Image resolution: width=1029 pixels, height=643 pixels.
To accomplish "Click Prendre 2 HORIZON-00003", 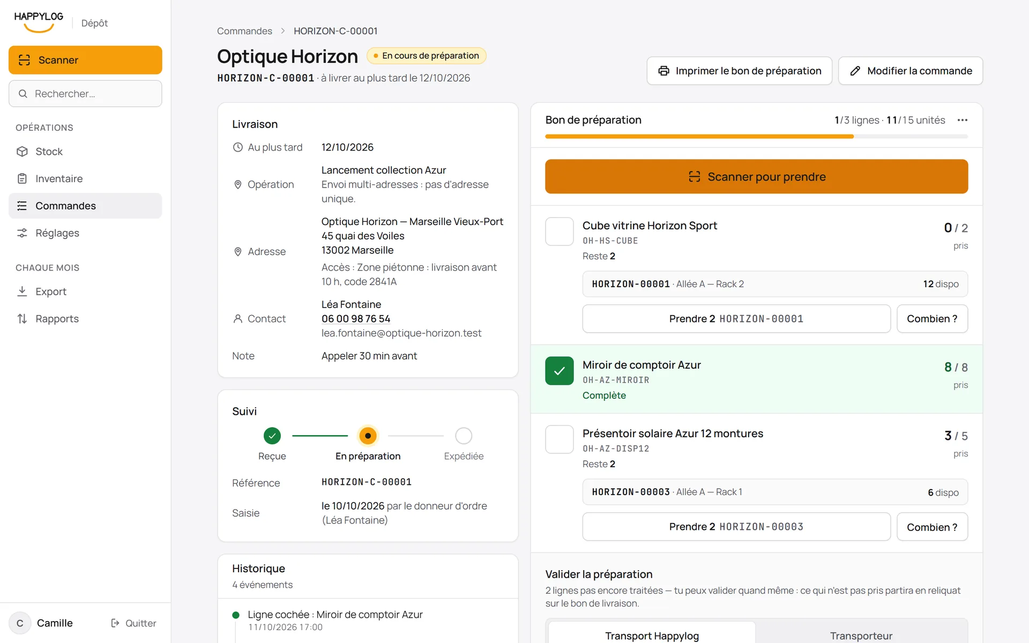I will [x=736, y=527].
